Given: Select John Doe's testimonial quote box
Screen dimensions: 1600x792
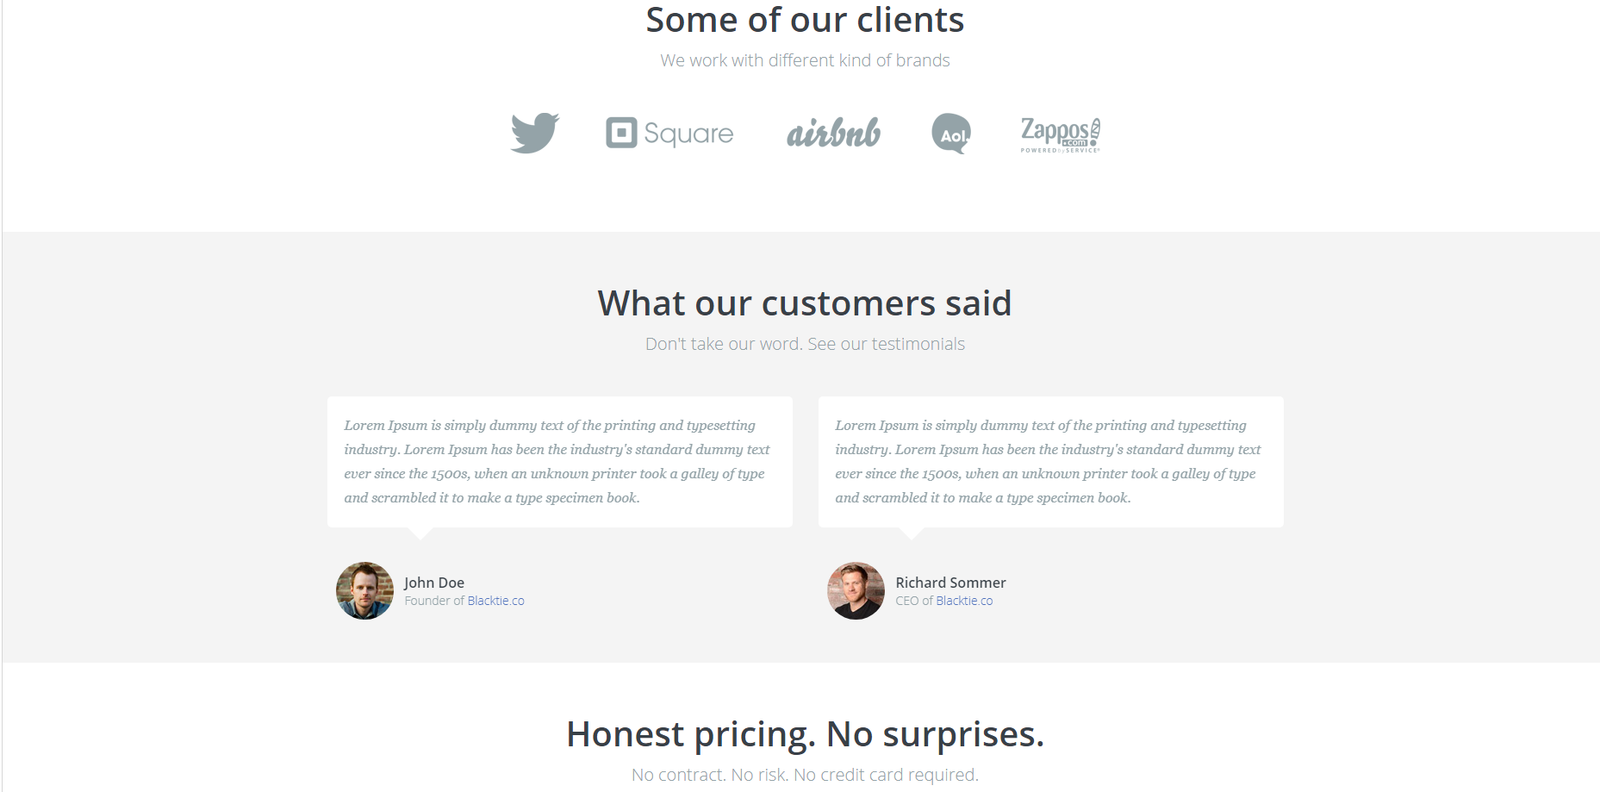Looking at the screenshot, I should pos(560,462).
